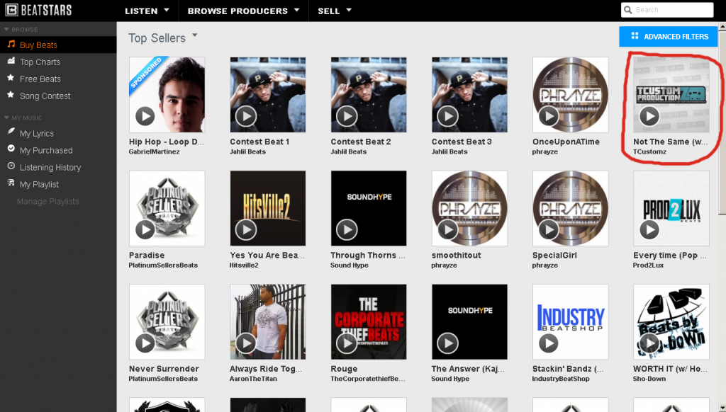Screen dimensions: 726x412
Task: Play Contest Beat 1
Action: tap(246, 116)
